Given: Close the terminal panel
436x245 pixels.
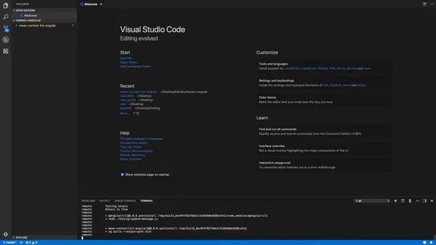Looking at the screenshot, I should 432,201.
